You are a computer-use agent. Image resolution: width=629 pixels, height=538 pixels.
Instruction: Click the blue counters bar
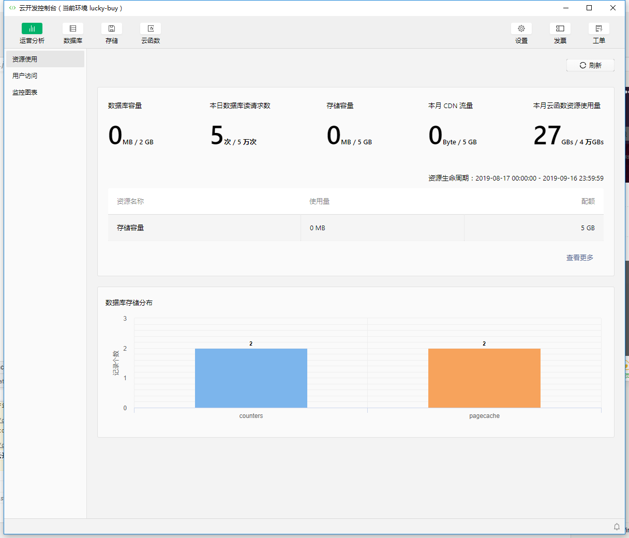(251, 378)
